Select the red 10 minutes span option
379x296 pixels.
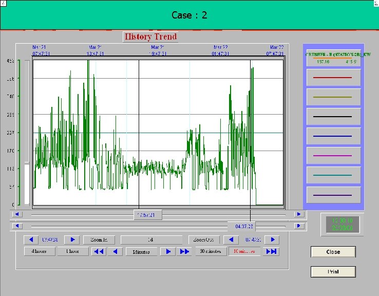(x=244, y=251)
